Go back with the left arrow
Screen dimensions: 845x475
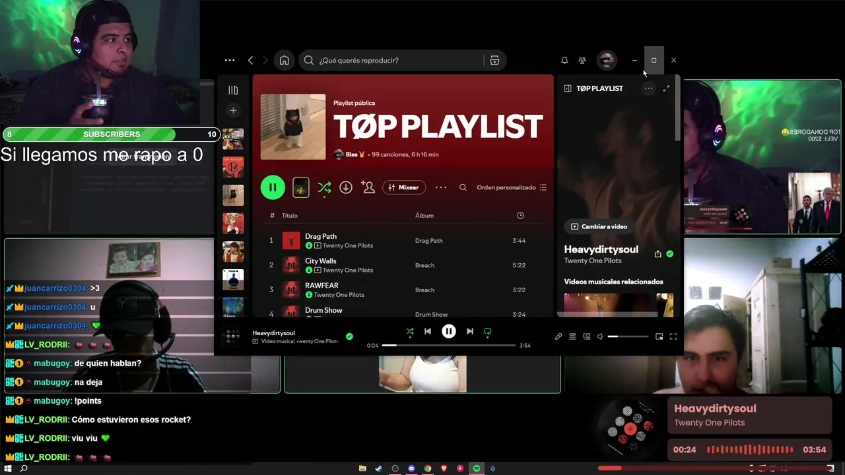pos(250,60)
